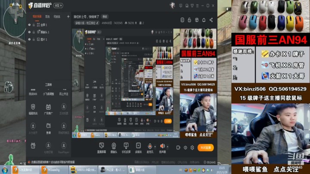Open stream settings gear icon
The height and width of the screenshot is (174, 310).
point(192,147)
